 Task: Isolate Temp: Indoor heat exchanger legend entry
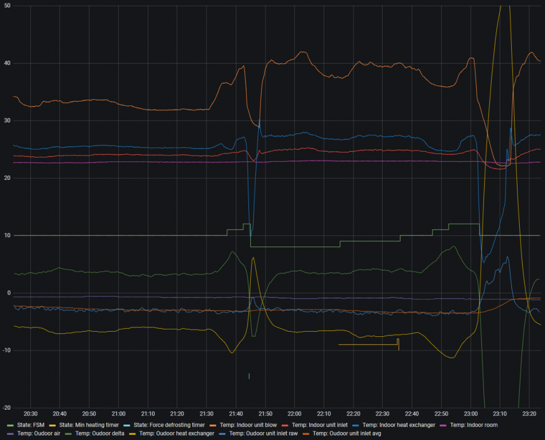tap(395, 425)
